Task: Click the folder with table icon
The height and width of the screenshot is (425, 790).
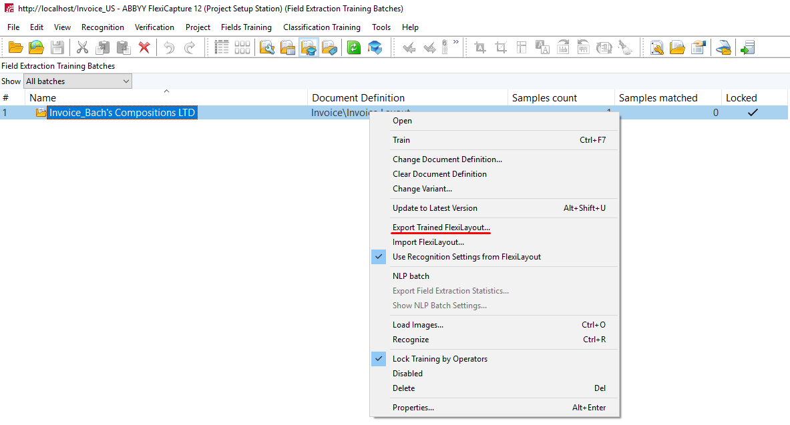Action: click(x=288, y=48)
